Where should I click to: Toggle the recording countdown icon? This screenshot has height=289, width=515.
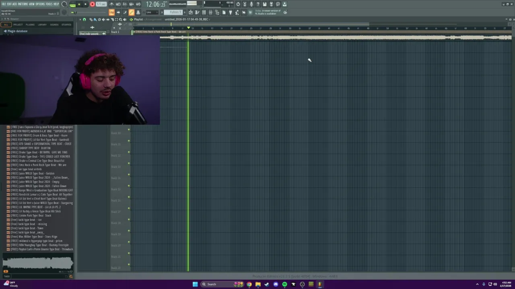125,4
